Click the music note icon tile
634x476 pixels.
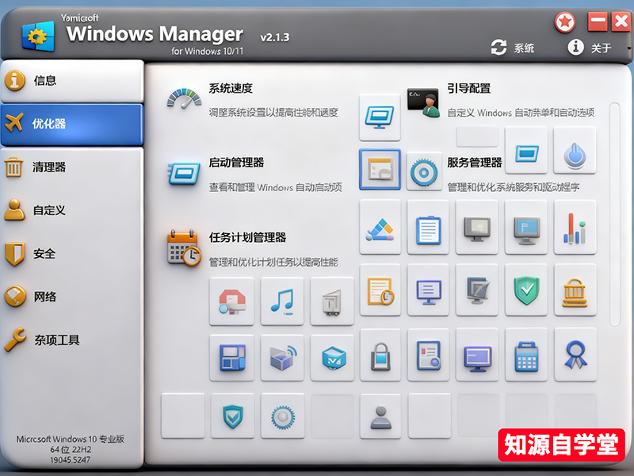(x=281, y=301)
